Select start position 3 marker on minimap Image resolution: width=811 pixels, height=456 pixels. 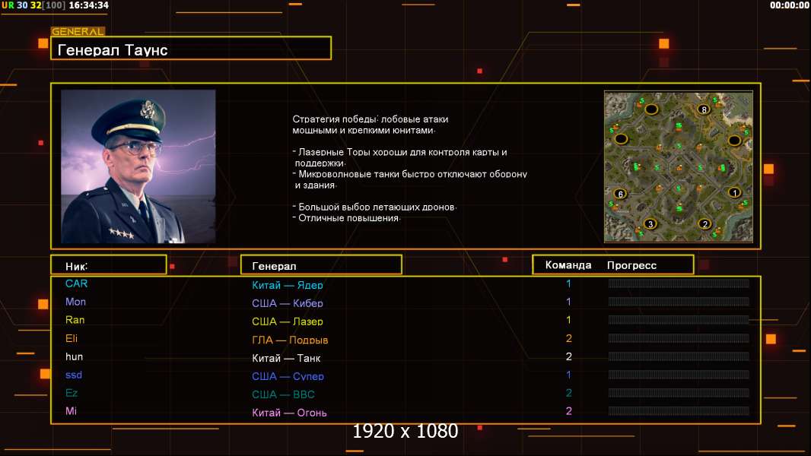click(x=650, y=223)
